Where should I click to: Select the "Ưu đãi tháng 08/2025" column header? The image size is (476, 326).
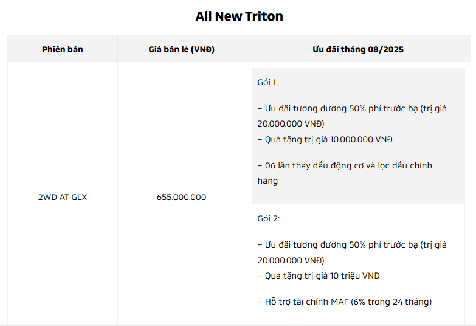[358, 49]
